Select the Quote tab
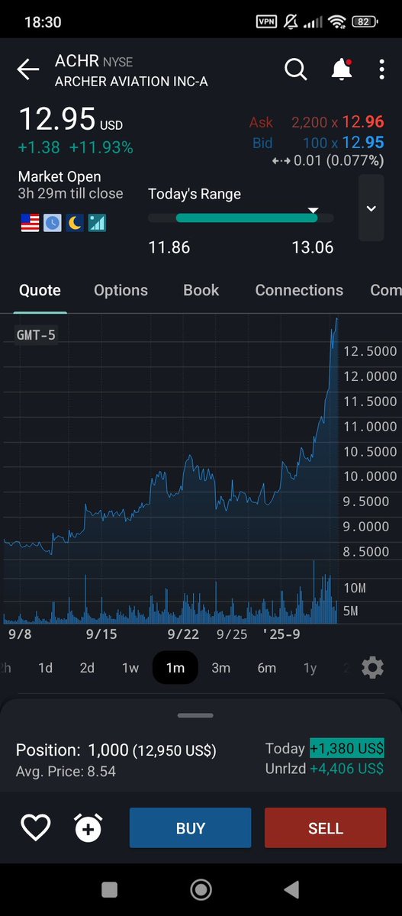 pyautogui.click(x=40, y=290)
